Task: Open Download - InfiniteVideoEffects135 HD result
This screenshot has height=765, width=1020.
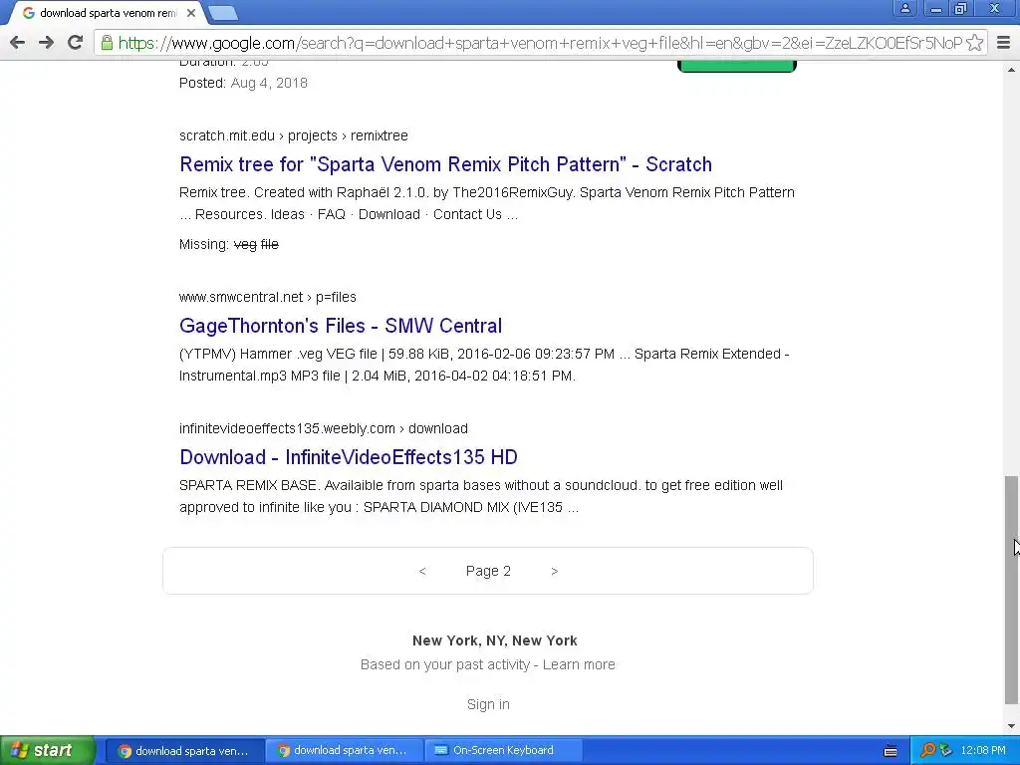Action: click(x=349, y=456)
